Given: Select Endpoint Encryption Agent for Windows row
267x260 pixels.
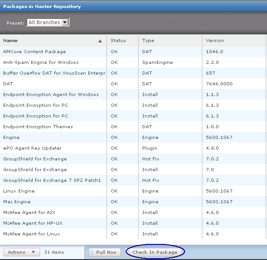Looking at the screenshot, I should coord(133,94).
